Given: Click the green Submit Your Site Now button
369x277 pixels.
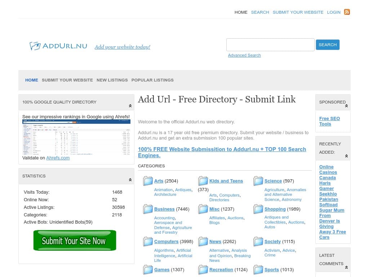Looking at the screenshot, I should click(x=75, y=241).
